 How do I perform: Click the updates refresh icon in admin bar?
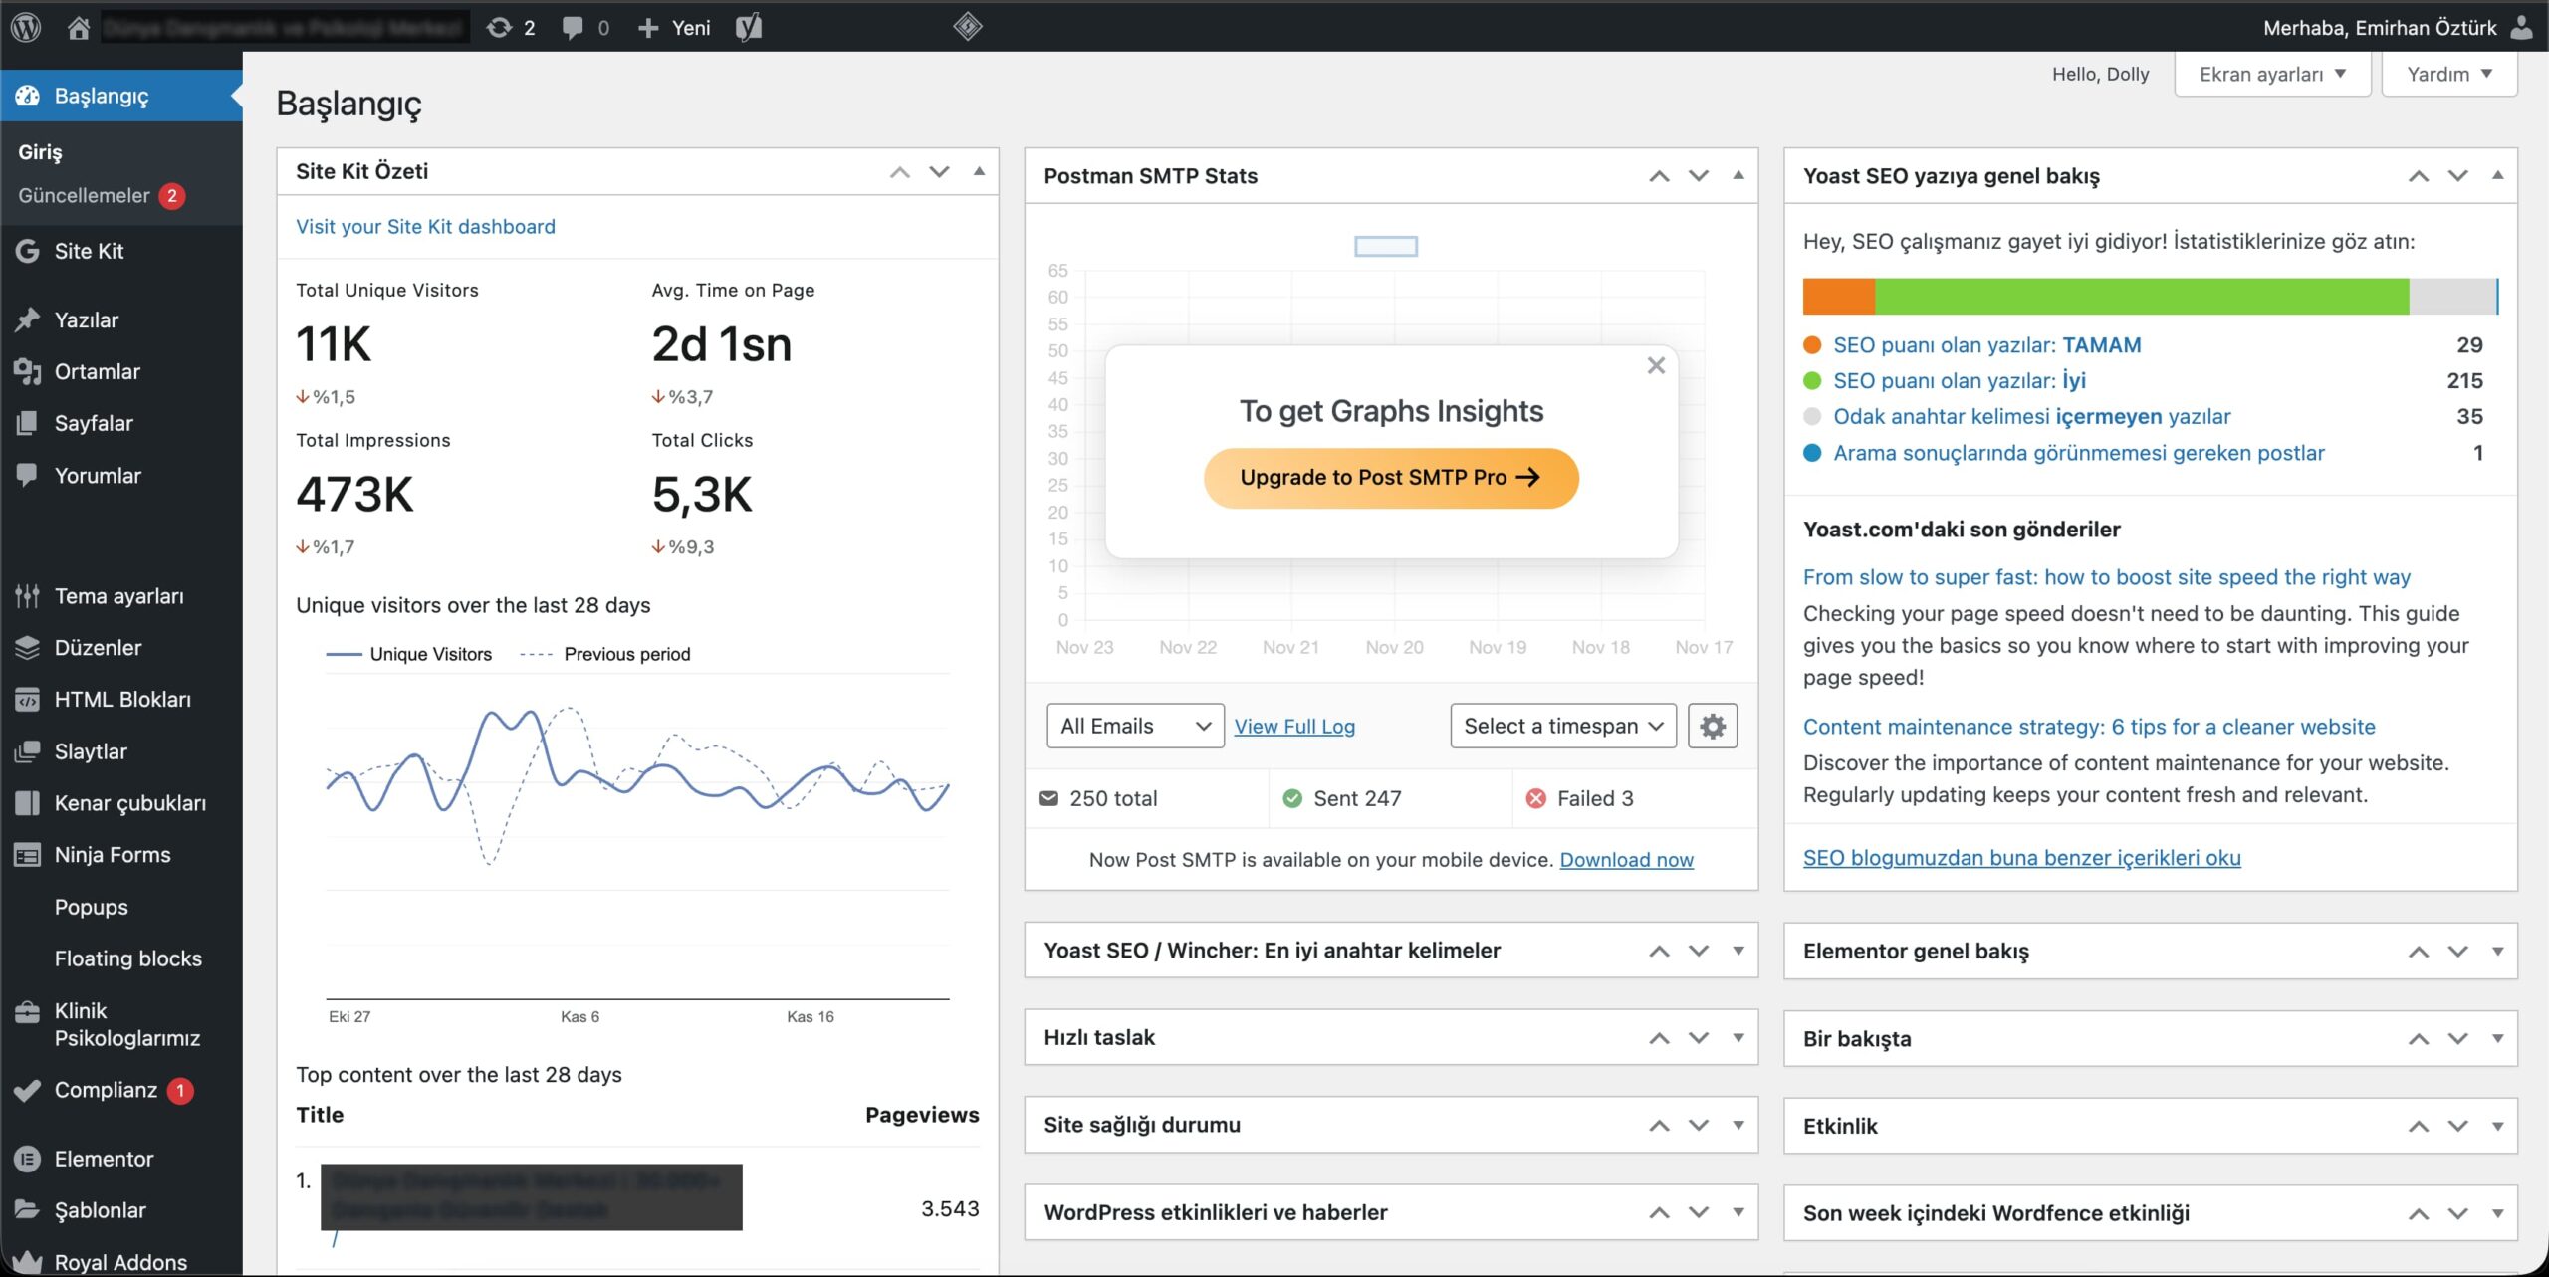point(499,27)
